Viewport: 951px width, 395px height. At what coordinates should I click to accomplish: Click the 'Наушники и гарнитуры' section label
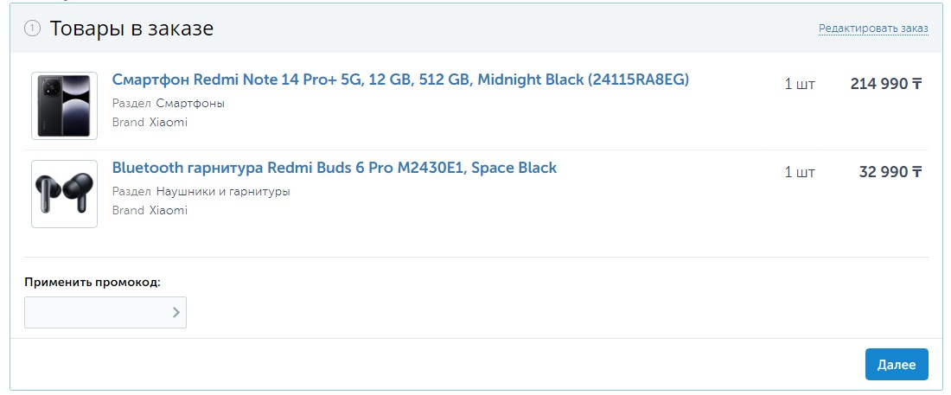click(x=223, y=191)
